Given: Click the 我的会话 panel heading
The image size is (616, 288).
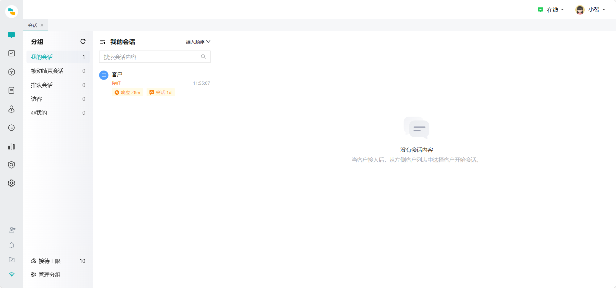Looking at the screenshot, I should pos(123,42).
